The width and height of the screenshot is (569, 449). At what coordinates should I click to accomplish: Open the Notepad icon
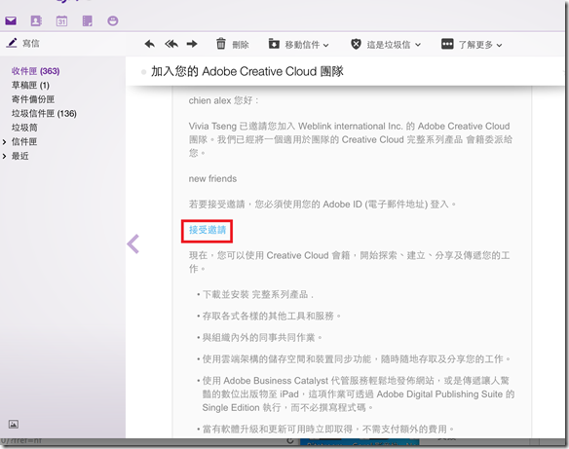[x=87, y=20]
